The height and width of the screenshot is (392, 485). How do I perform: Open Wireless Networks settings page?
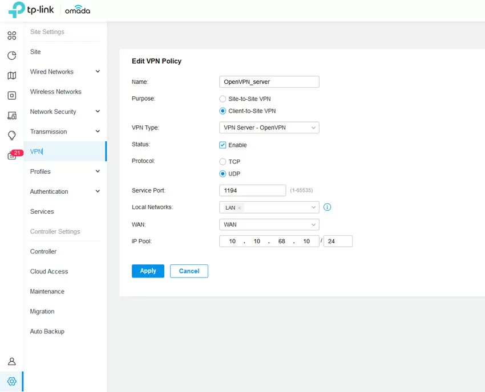[x=55, y=92]
